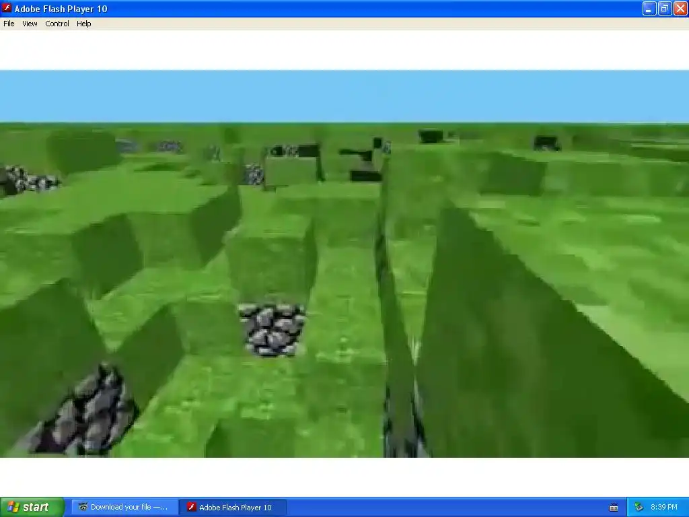Open the File menu
Screen dimensions: 689x517
tap(9, 24)
